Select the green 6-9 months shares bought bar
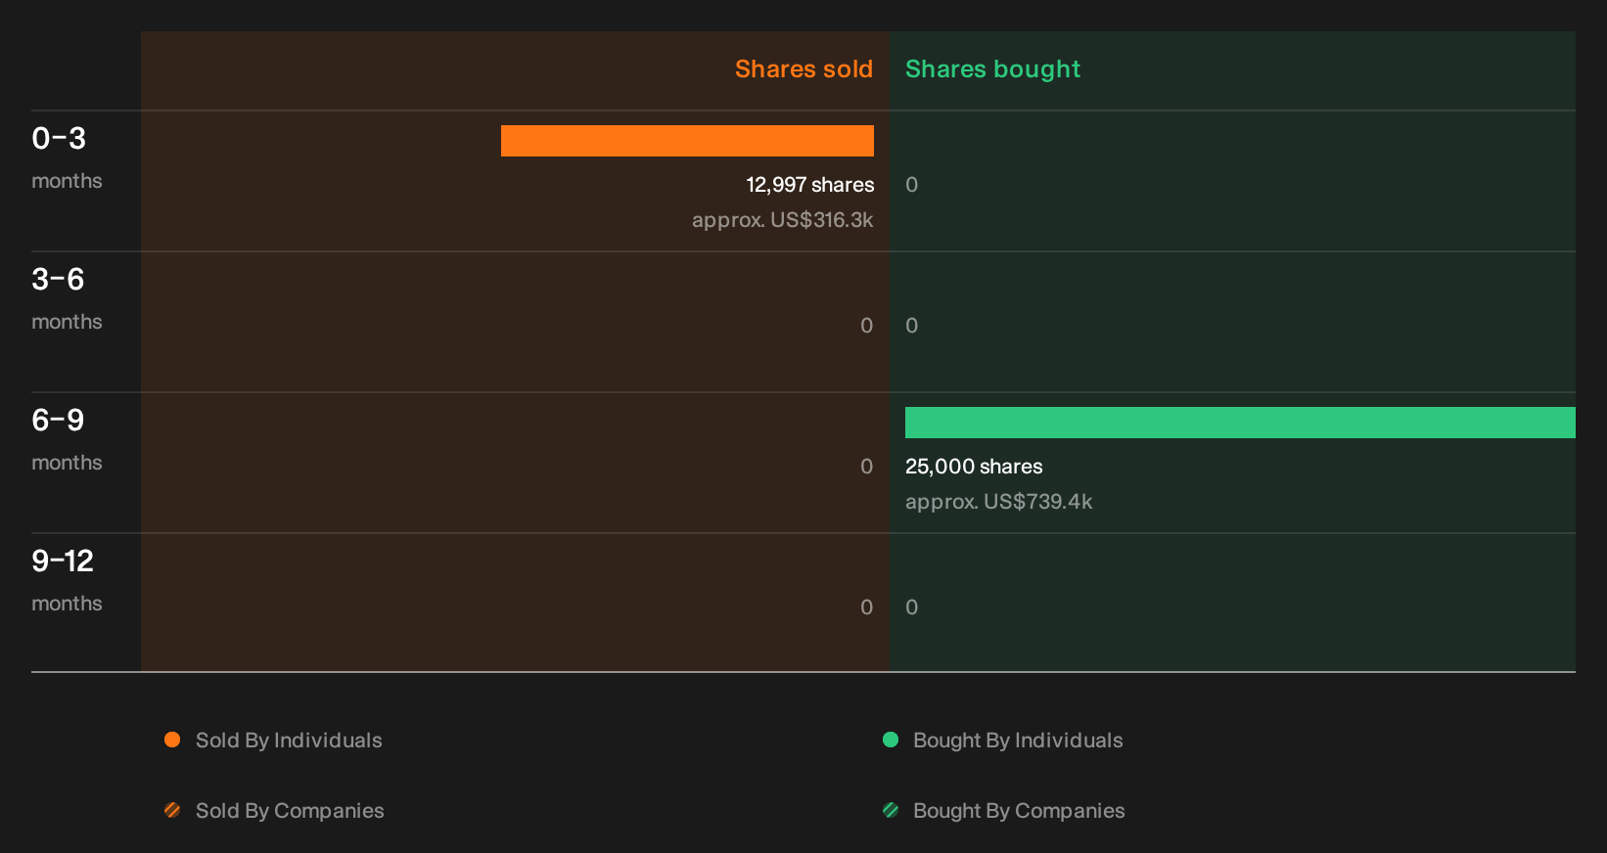The width and height of the screenshot is (1607, 853). pyautogui.click(x=1240, y=423)
